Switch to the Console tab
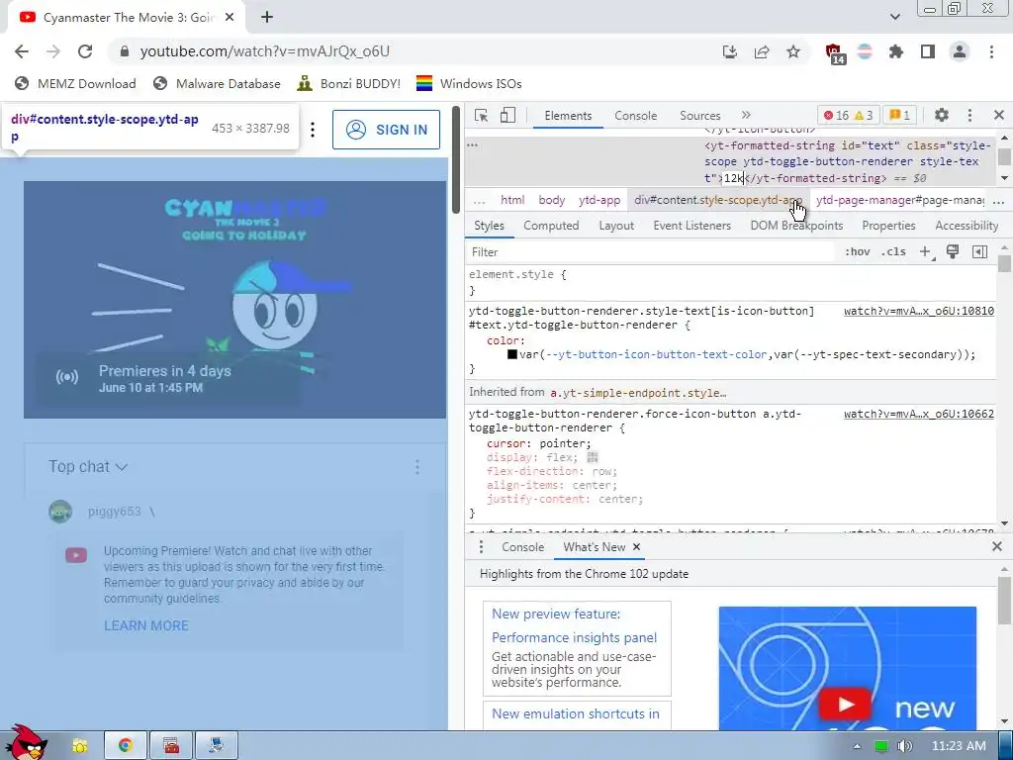The height and width of the screenshot is (760, 1013). pos(636,115)
